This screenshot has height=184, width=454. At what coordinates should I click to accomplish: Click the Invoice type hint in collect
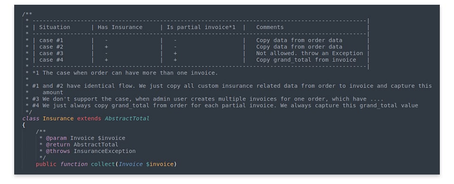[x=131, y=164]
